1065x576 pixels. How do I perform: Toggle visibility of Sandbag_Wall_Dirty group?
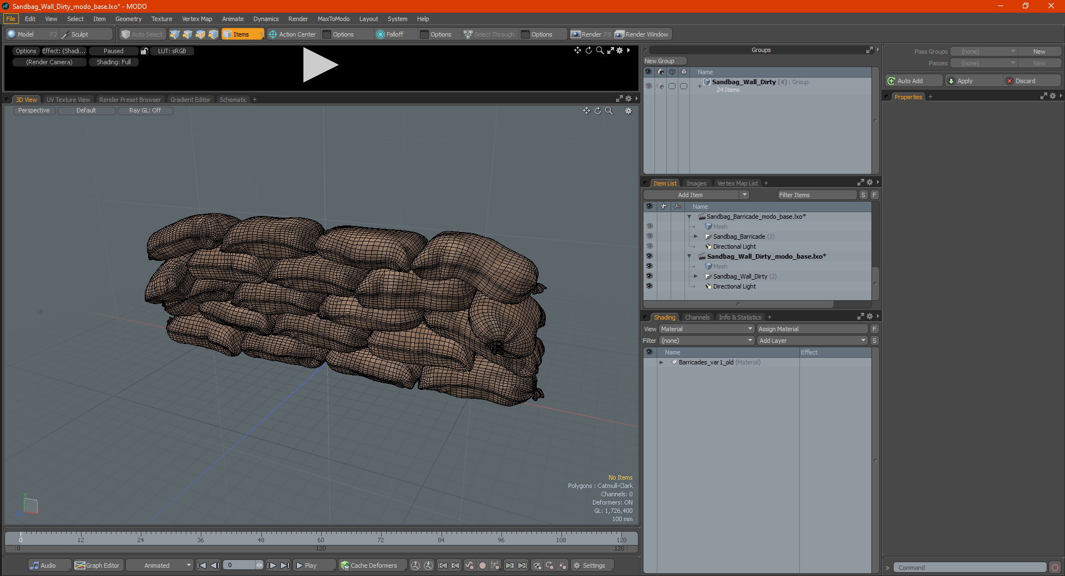pyautogui.click(x=648, y=86)
